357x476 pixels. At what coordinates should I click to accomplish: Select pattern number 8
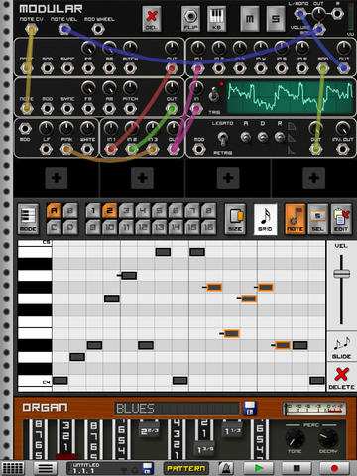pos(209,210)
